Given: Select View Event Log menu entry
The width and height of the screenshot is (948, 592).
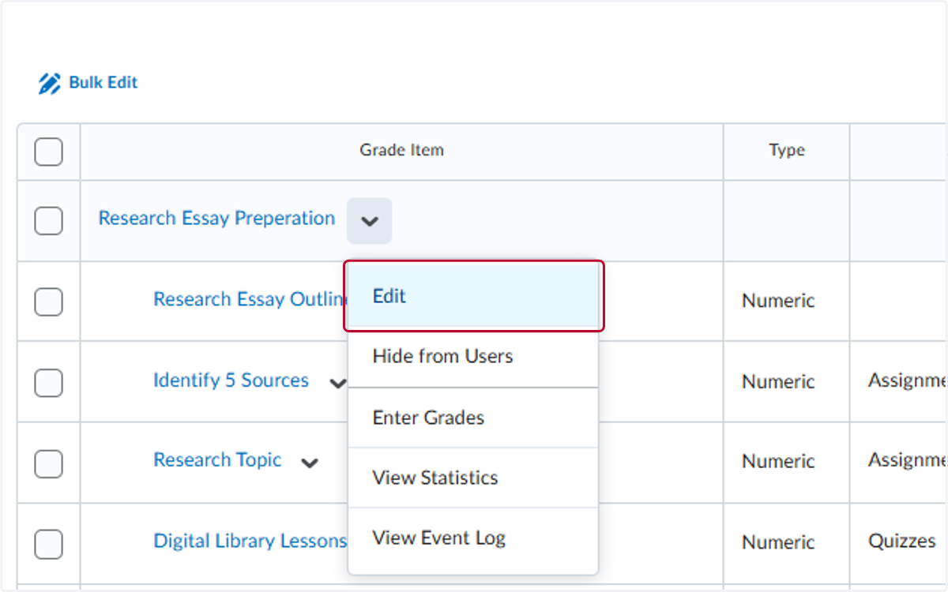Looking at the screenshot, I should 473,538.
